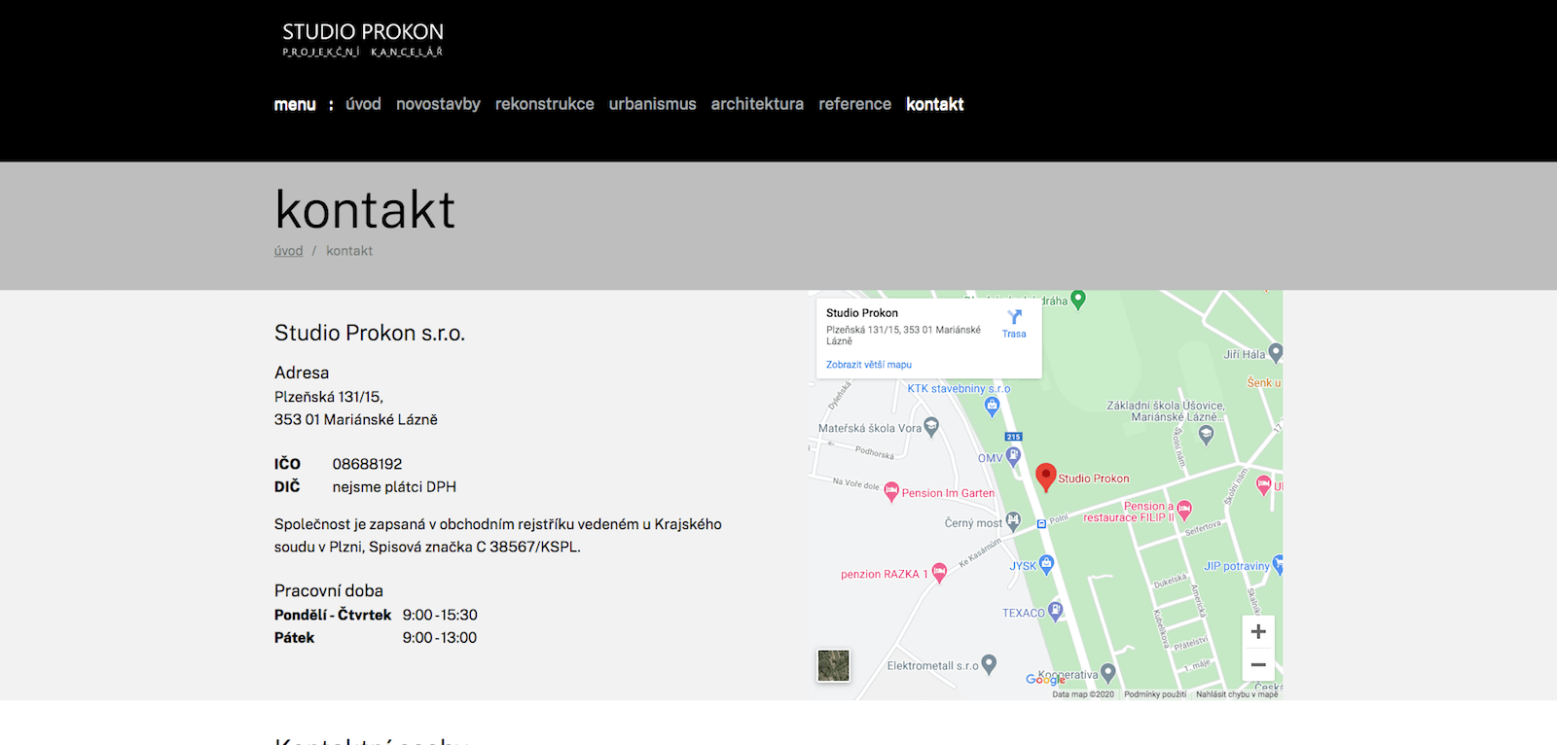Click the JYSK store marker

(x=1046, y=563)
